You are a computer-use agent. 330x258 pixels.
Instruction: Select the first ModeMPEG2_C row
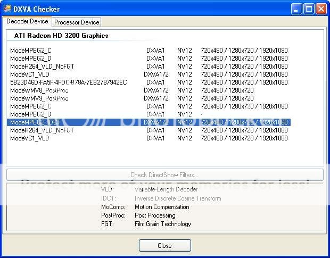click(x=149, y=51)
